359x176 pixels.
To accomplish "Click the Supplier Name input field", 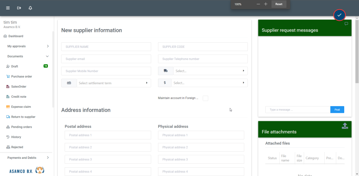I will (106, 47).
